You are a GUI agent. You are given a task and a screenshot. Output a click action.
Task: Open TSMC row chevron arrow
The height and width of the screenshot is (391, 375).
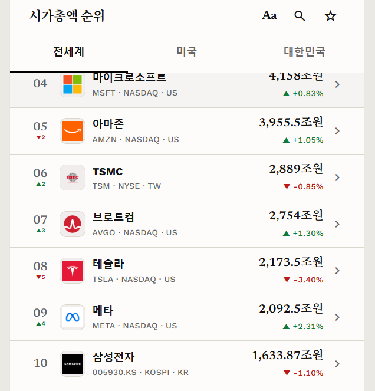337,178
